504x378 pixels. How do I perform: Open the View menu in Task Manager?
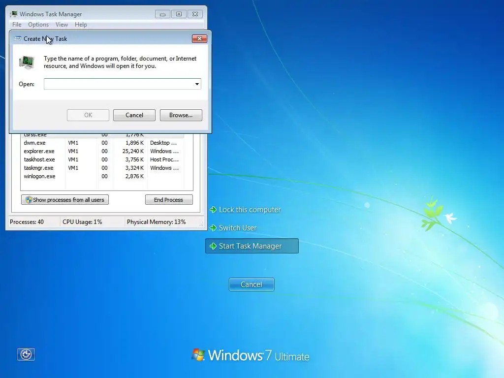pyautogui.click(x=62, y=25)
